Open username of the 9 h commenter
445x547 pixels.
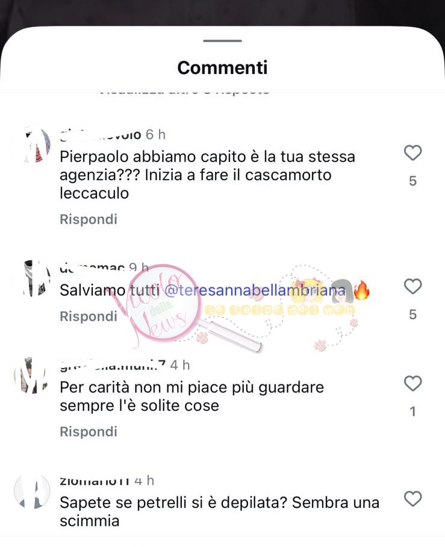92,267
